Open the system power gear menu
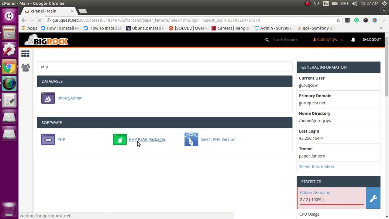Viewport: 389px width, 219px height. (384, 3)
